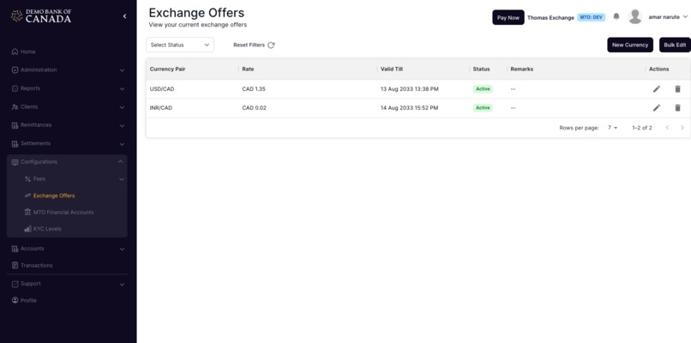Image resolution: width=691 pixels, height=343 pixels.
Task: Expand the Fees chevron
Action: [122, 179]
